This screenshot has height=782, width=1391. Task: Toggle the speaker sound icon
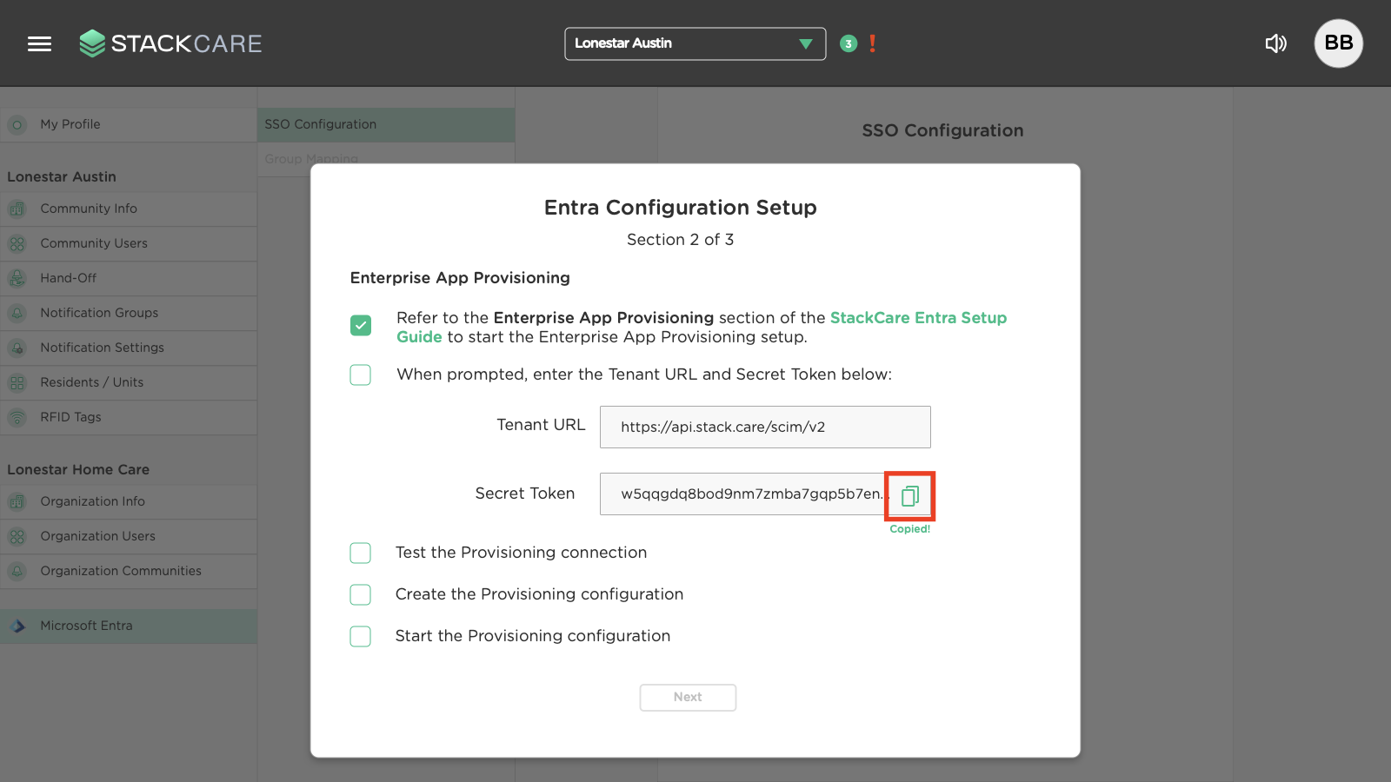click(x=1275, y=43)
